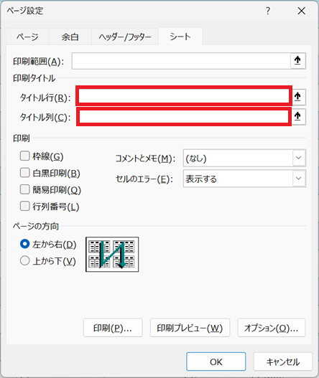Check the 簡易印刷 option

[24, 189]
